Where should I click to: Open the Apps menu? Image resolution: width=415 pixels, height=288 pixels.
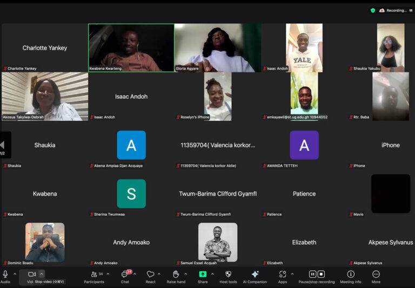point(283,274)
